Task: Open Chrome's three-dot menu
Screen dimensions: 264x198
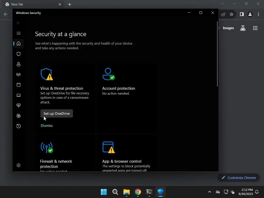Action: (x=258, y=14)
